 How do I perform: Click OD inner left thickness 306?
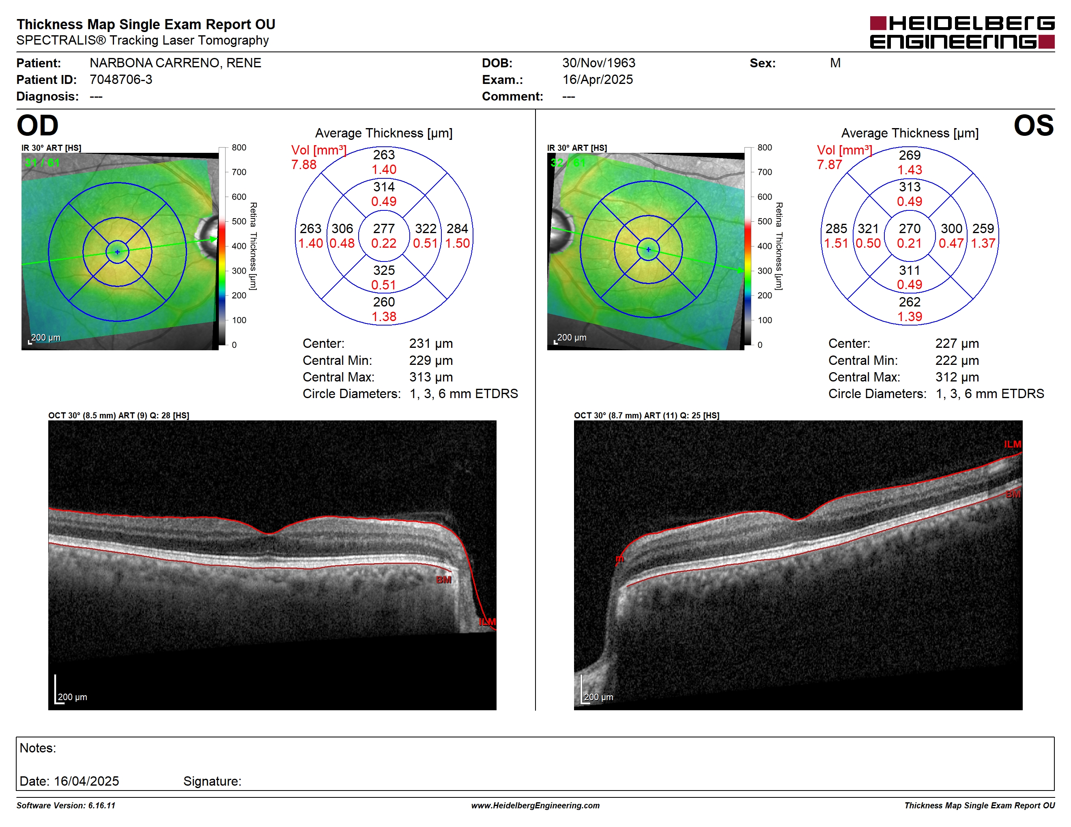point(342,229)
